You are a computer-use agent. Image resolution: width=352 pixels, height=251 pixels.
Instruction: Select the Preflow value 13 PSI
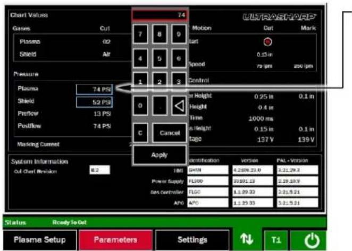pos(102,114)
